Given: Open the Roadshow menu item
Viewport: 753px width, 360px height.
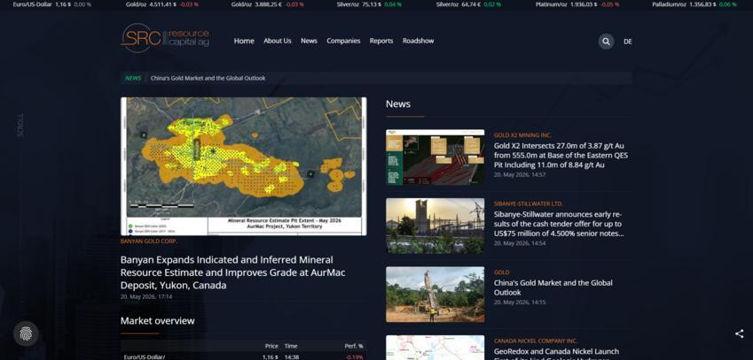Looking at the screenshot, I should click(418, 42).
